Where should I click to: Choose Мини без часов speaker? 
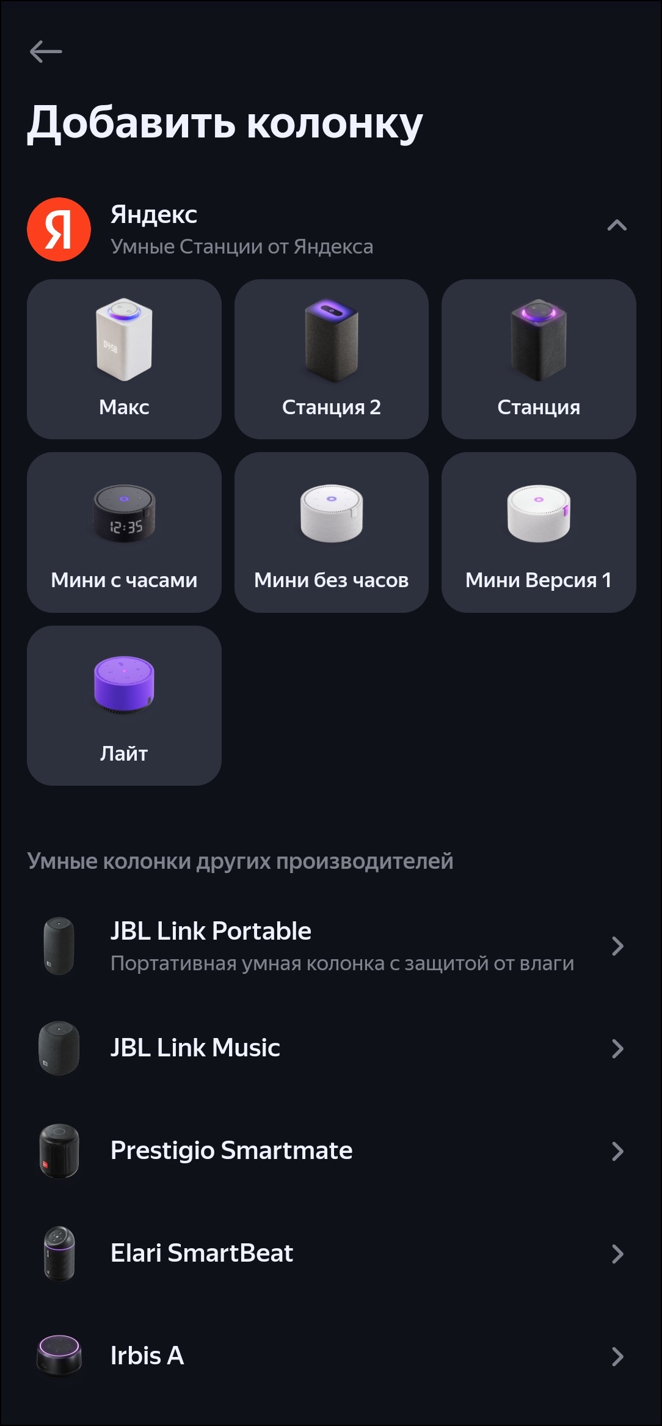pos(331,532)
